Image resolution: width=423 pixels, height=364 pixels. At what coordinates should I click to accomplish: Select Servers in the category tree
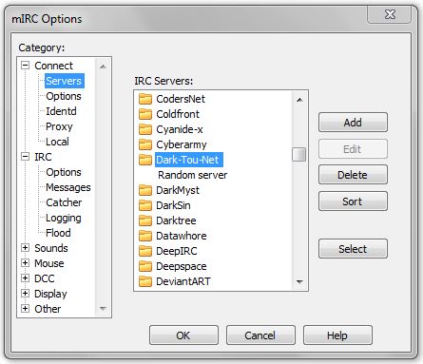[x=64, y=81]
